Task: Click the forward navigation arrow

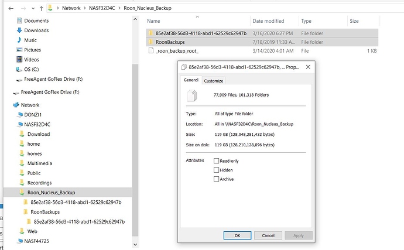Action: click(x=23, y=9)
